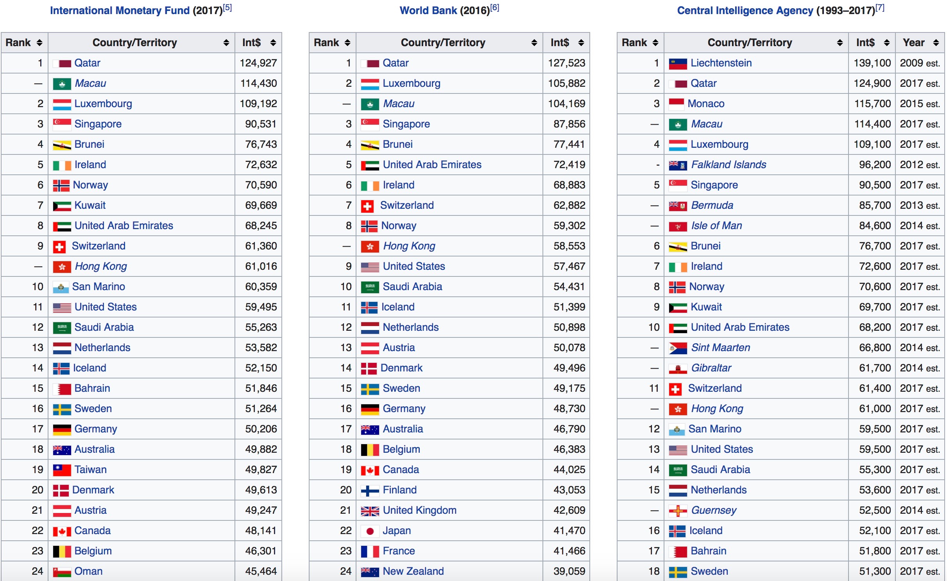
Task: Open the International Monetary Fund link
Action: (x=120, y=11)
